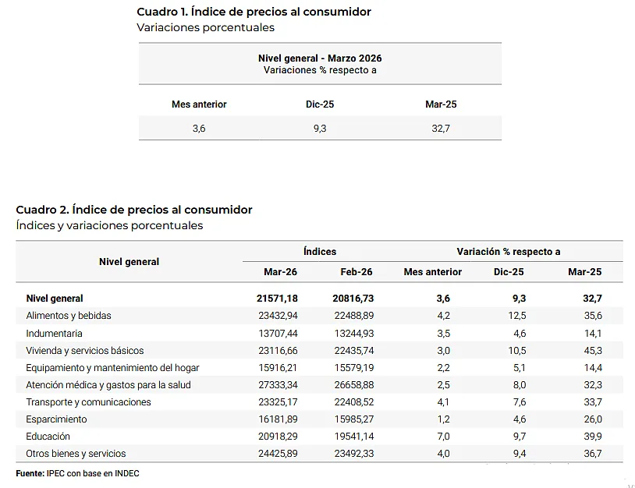Click the 'Cuadro 1' table title
The width and height of the screenshot is (635, 488).
[x=254, y=12]
